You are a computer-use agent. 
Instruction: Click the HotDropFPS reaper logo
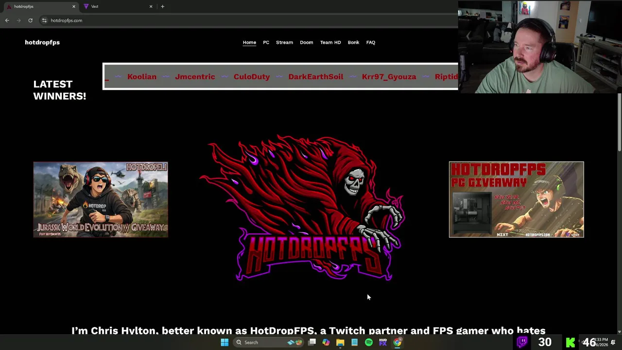pyautogui.click(x=302, y=208)
